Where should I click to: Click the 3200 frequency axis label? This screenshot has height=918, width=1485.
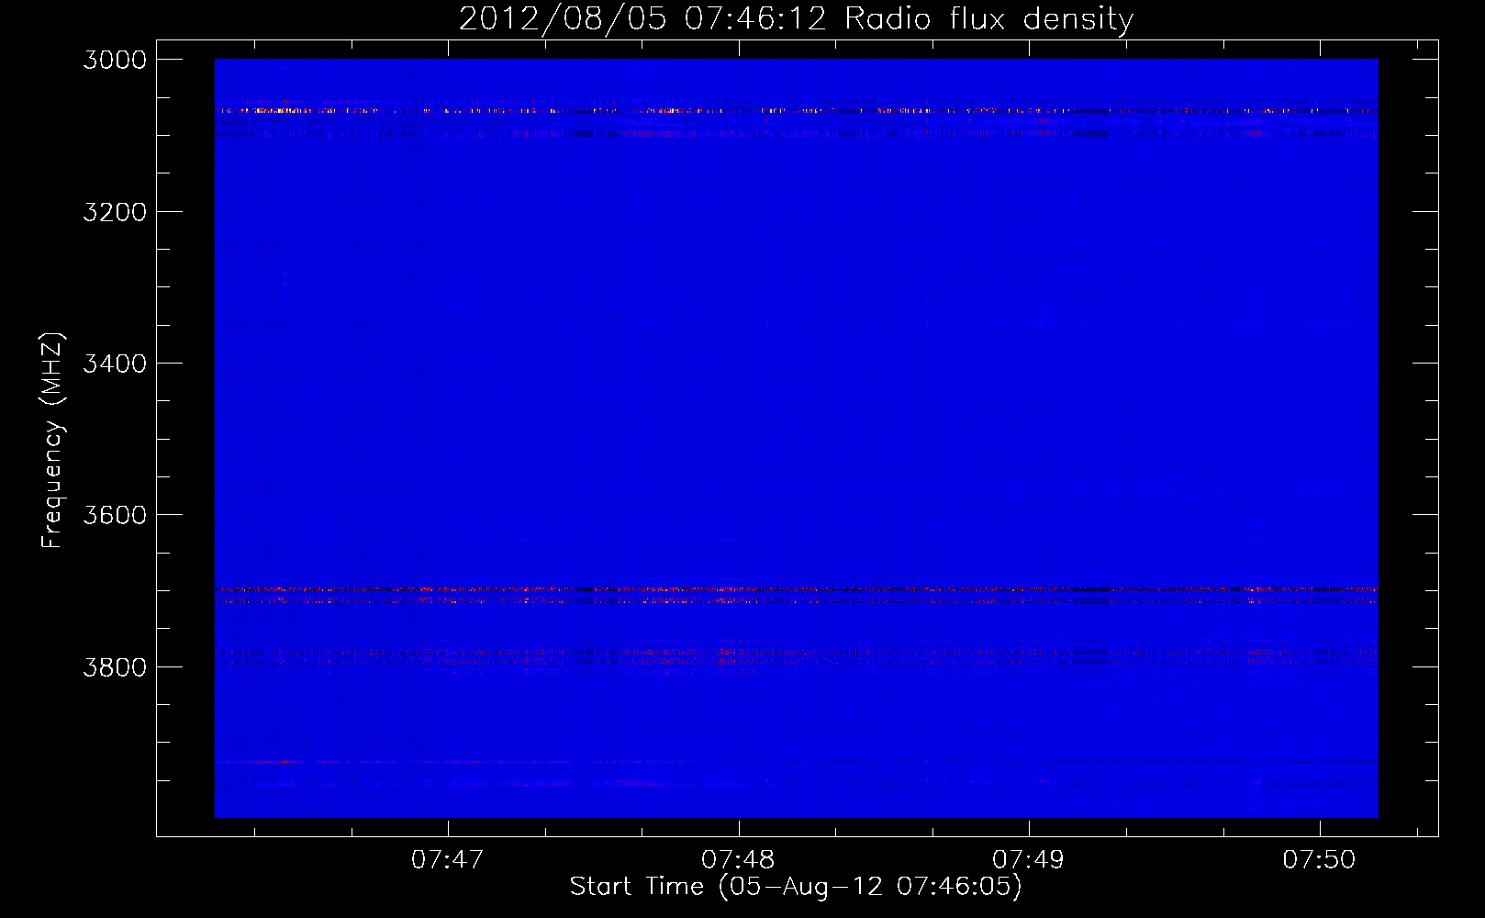(115, 212)
